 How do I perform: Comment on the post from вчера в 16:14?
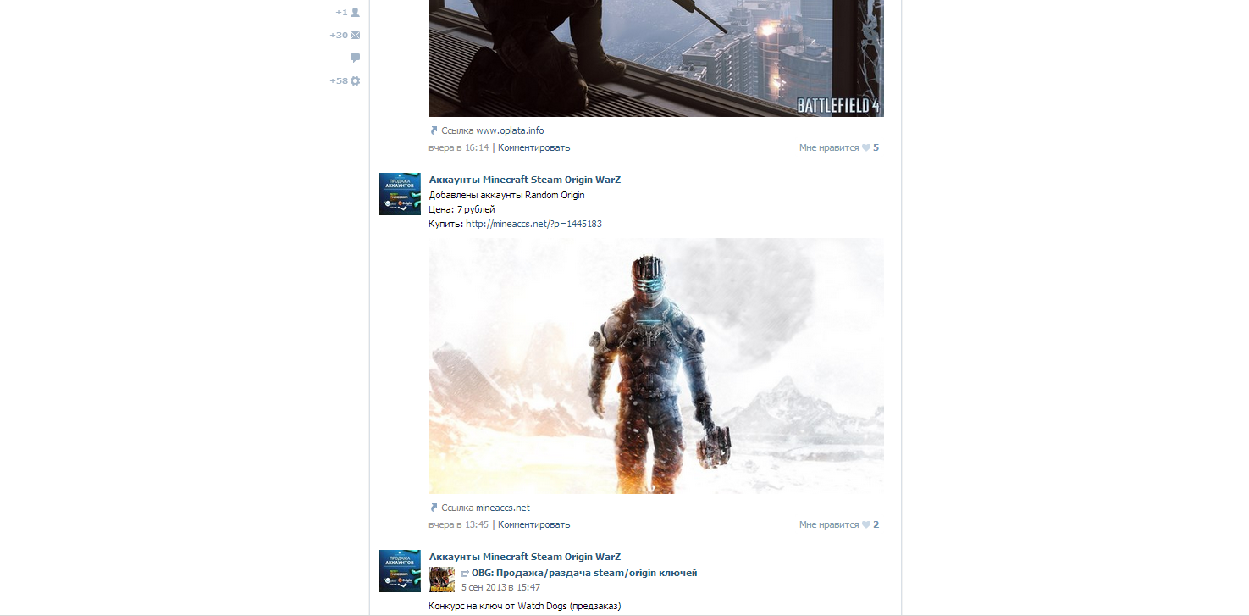pyautogui.click(x=533, y=147)
